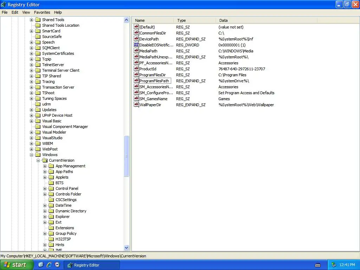Expand the Group Policy key
360x270 pixels.
tap(45, 233)
